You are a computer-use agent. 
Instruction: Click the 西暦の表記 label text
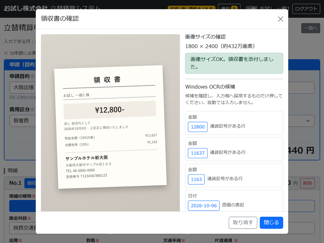(x=233, y=205)
